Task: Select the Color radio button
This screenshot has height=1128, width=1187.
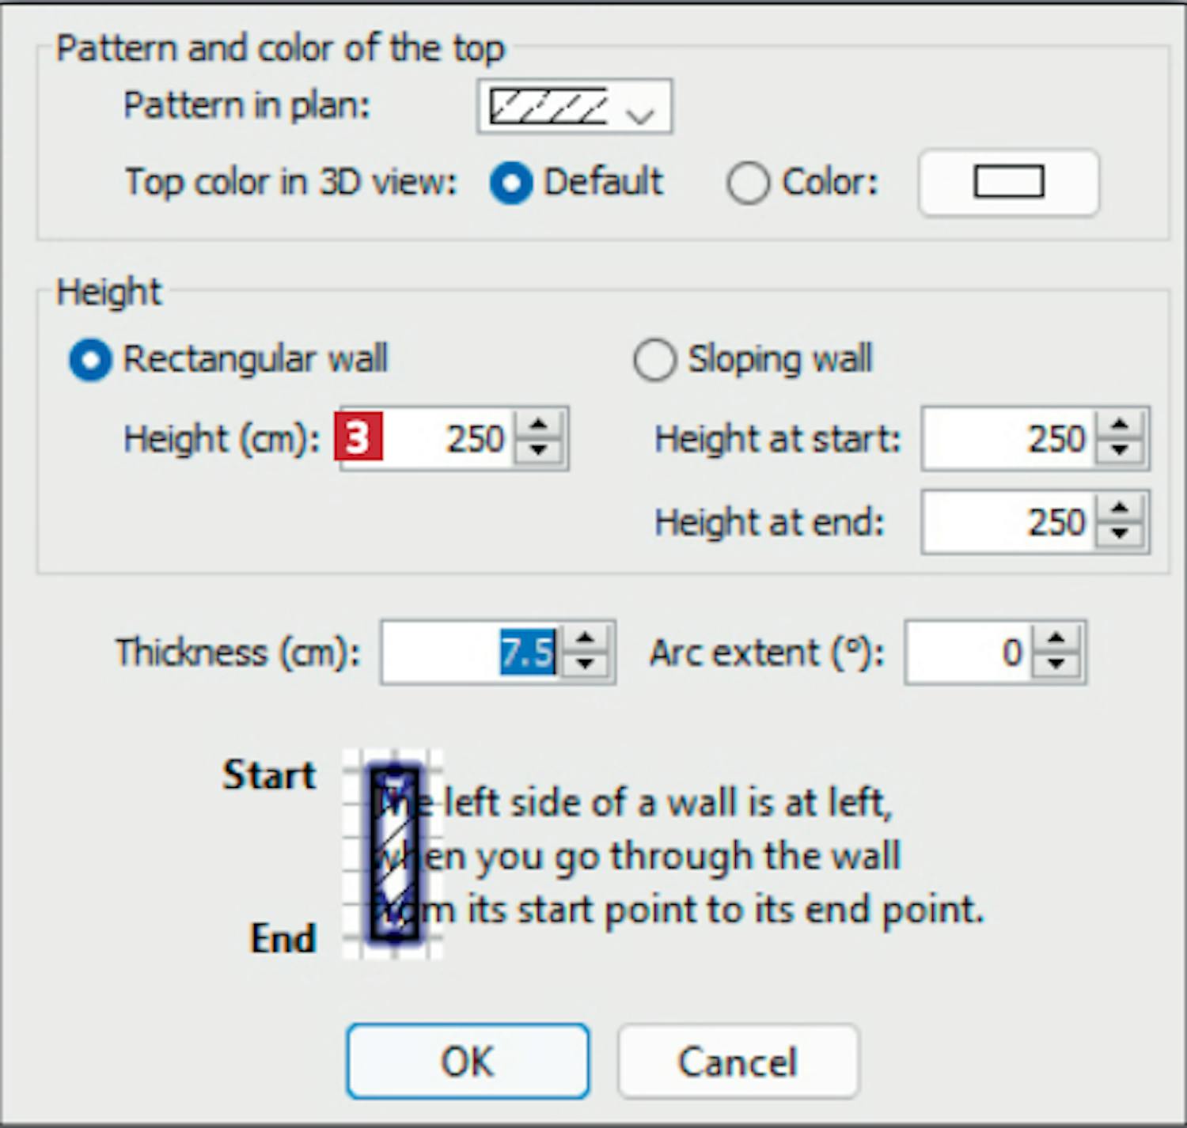Action: point(748,183)
